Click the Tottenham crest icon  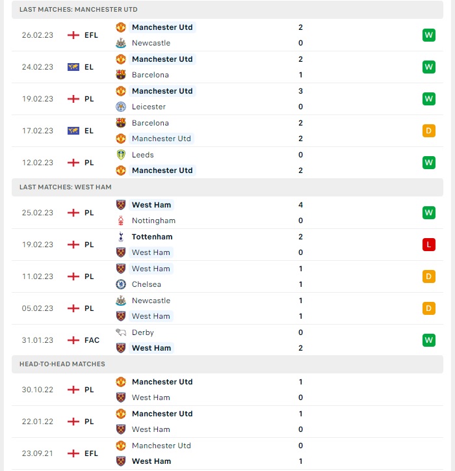(x=121, y=237)
